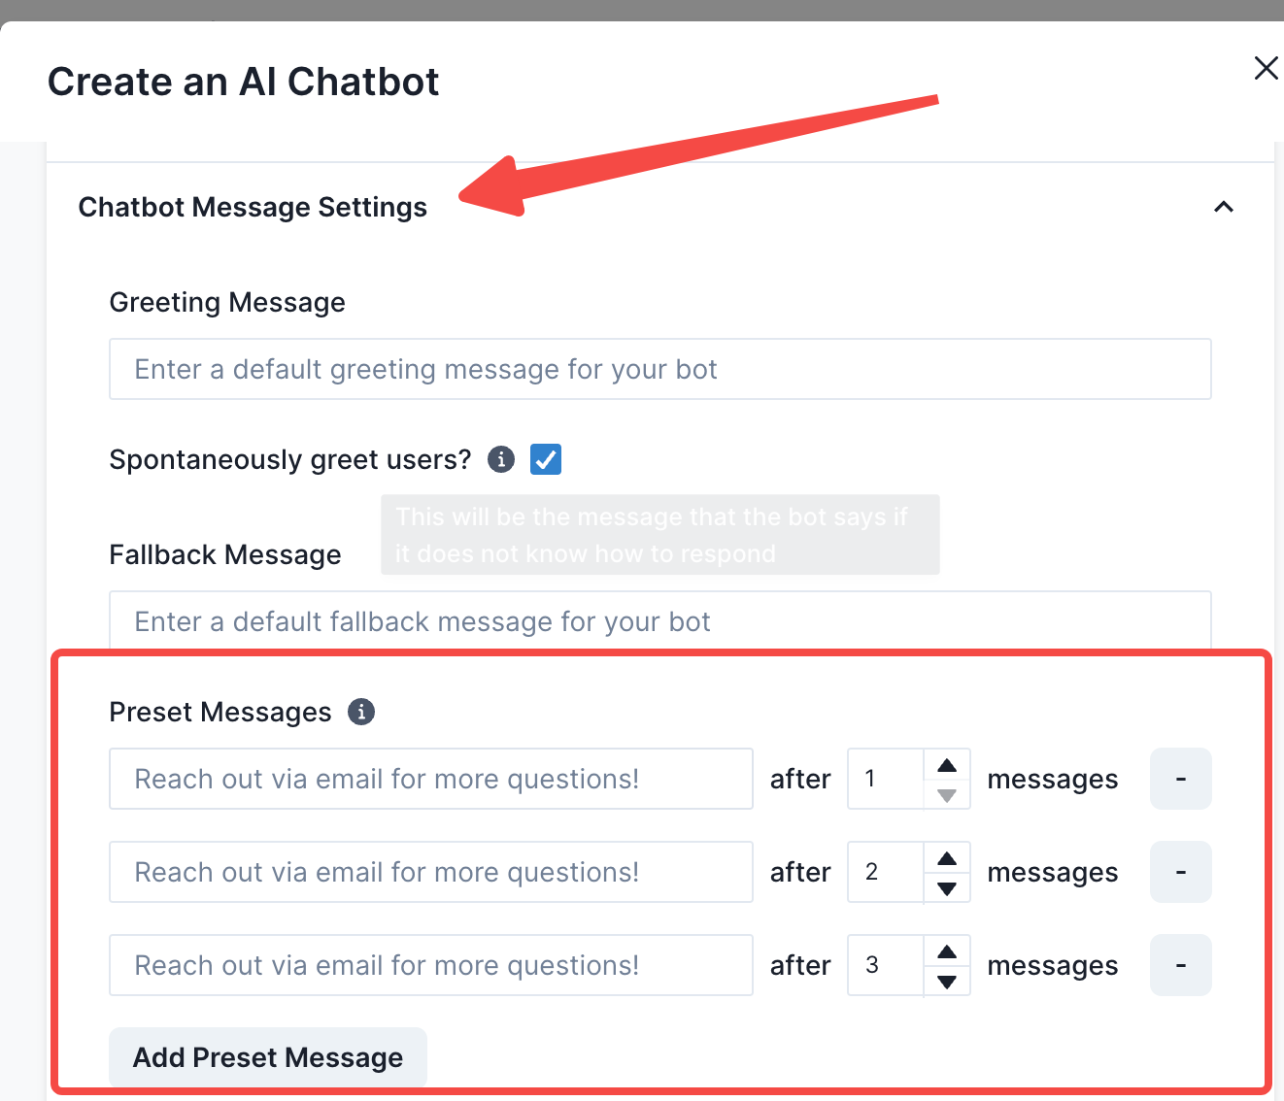The width and height of the screenshot is (1284, 1101).
Task: Decrement third preset message count
Action: pos(947,982)
